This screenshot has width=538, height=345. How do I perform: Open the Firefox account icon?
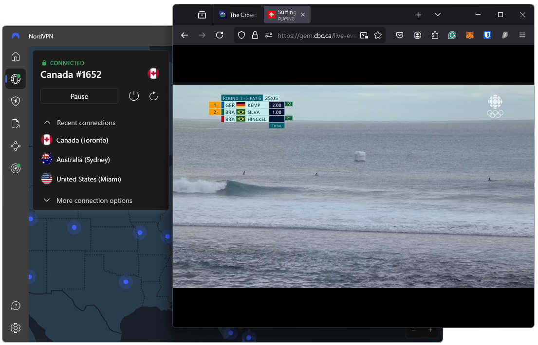(x=417, y=36)
